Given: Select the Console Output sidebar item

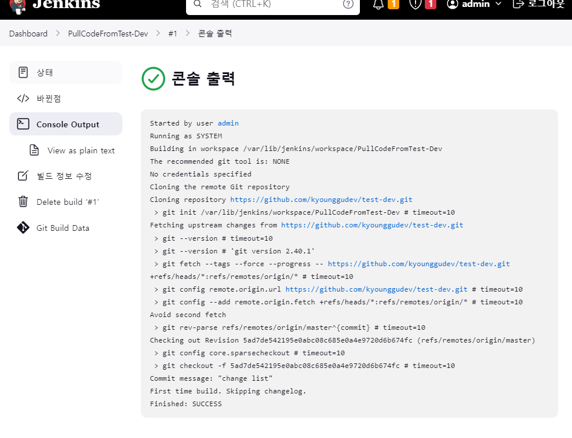Looking at the screenshot, I should pyautogui.click(x=65, y=124).
